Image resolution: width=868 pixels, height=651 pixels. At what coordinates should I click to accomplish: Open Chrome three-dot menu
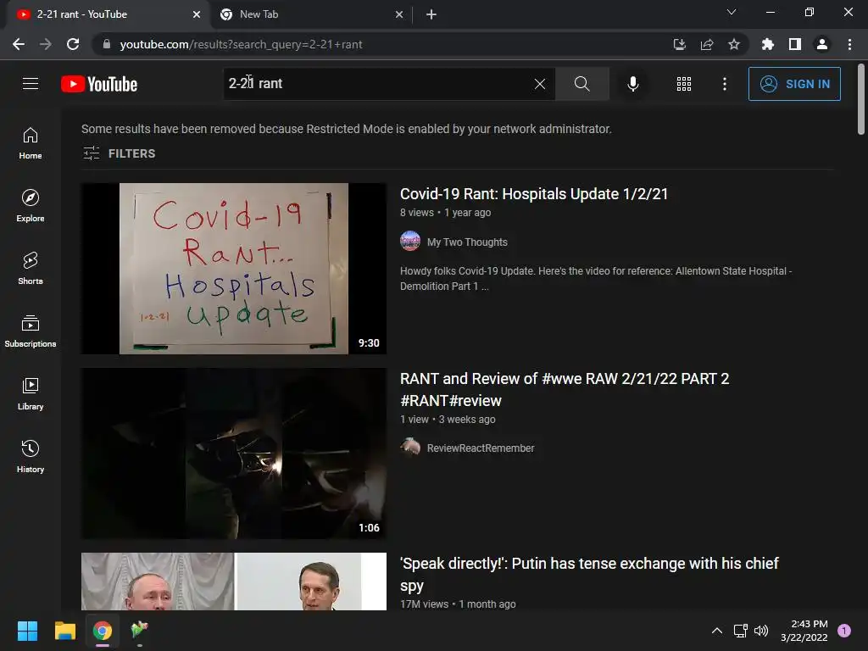click(x=849, y=44)
